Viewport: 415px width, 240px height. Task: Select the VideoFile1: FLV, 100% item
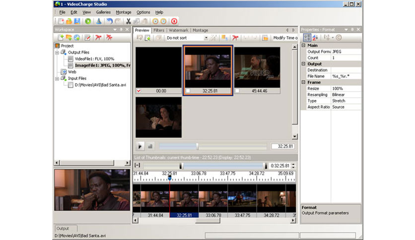pos(94,59)
